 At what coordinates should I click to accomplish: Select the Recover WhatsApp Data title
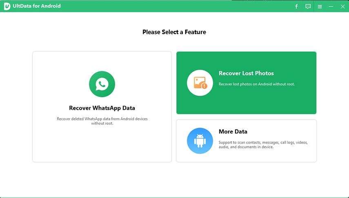(102, 108)
